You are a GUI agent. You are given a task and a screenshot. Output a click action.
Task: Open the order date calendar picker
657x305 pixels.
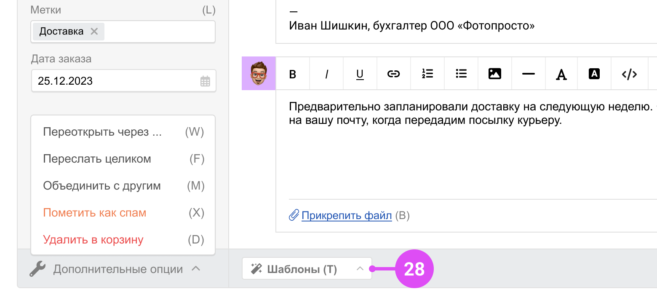pyautogui.click(x=205, y=81)
